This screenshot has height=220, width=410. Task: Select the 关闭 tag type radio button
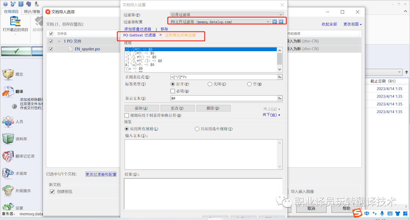(x=210, y=84)
